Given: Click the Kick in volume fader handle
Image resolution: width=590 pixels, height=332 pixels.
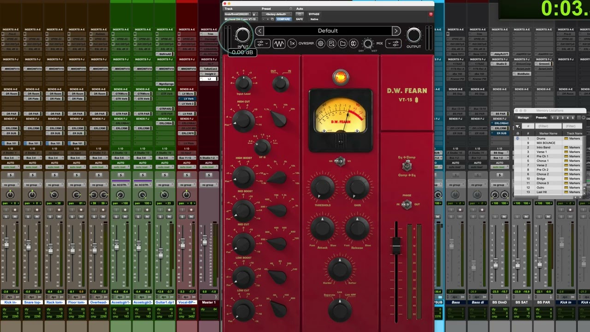Looking at the screenshot, I should coord(6,243).
